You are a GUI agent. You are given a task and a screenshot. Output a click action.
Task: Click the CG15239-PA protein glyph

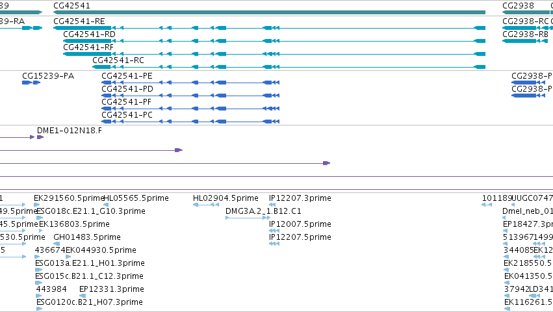pyautogui.click(x=31, y=83)
